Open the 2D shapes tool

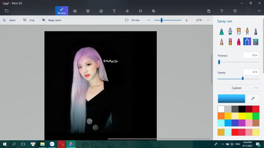(75, 11)
